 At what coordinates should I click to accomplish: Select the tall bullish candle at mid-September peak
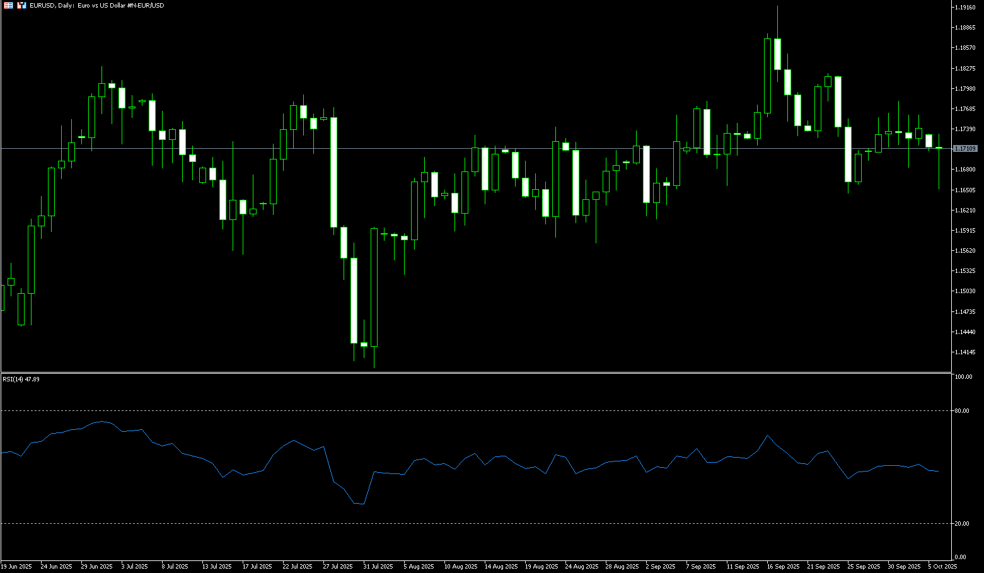point(767,76)
